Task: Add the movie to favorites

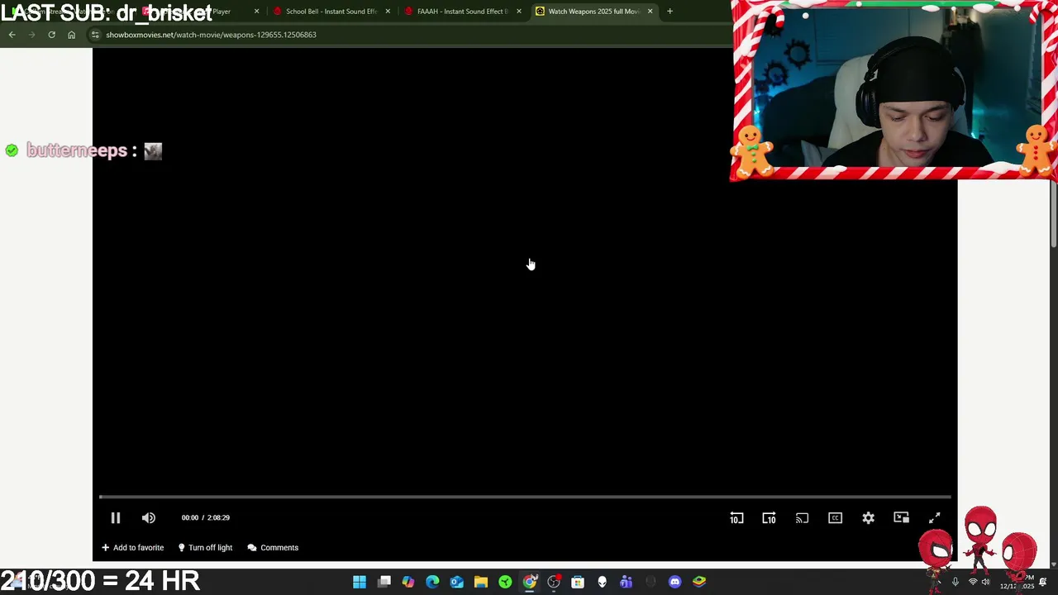Action: [132, 548]
